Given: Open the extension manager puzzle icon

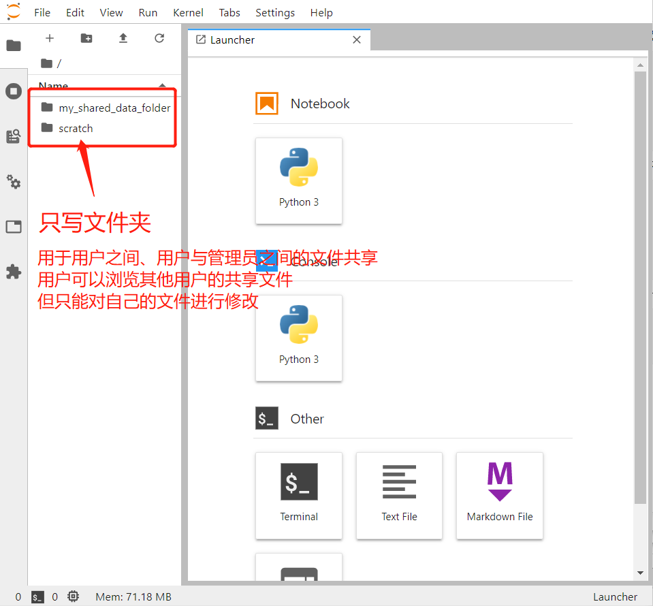Looking at the screenshot, I should click(x=14, y=272).
